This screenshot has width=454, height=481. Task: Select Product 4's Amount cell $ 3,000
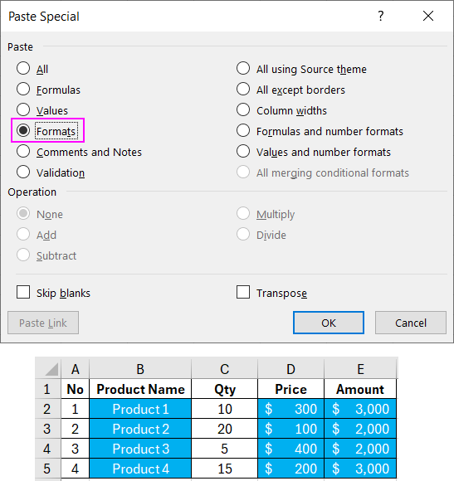click(x=360, y=469)
